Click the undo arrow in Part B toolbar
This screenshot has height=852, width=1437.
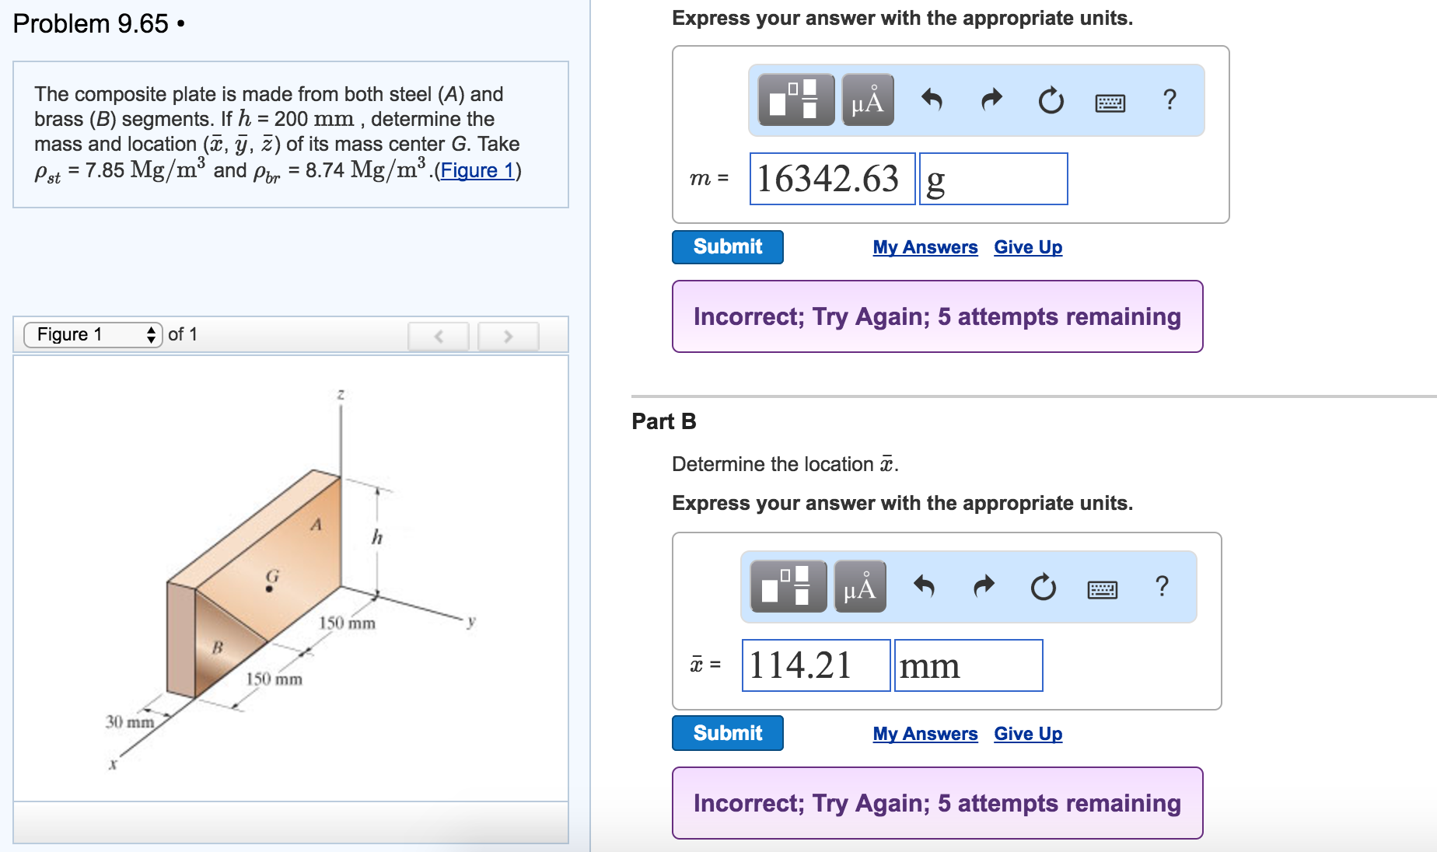pyautogui.click(x=925, y=588)
